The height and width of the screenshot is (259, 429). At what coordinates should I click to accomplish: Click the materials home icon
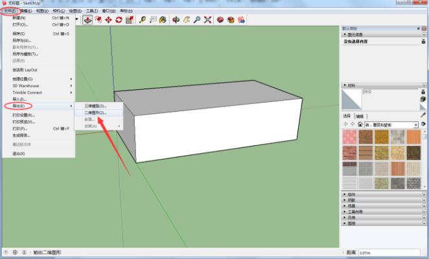coord(362,124)
